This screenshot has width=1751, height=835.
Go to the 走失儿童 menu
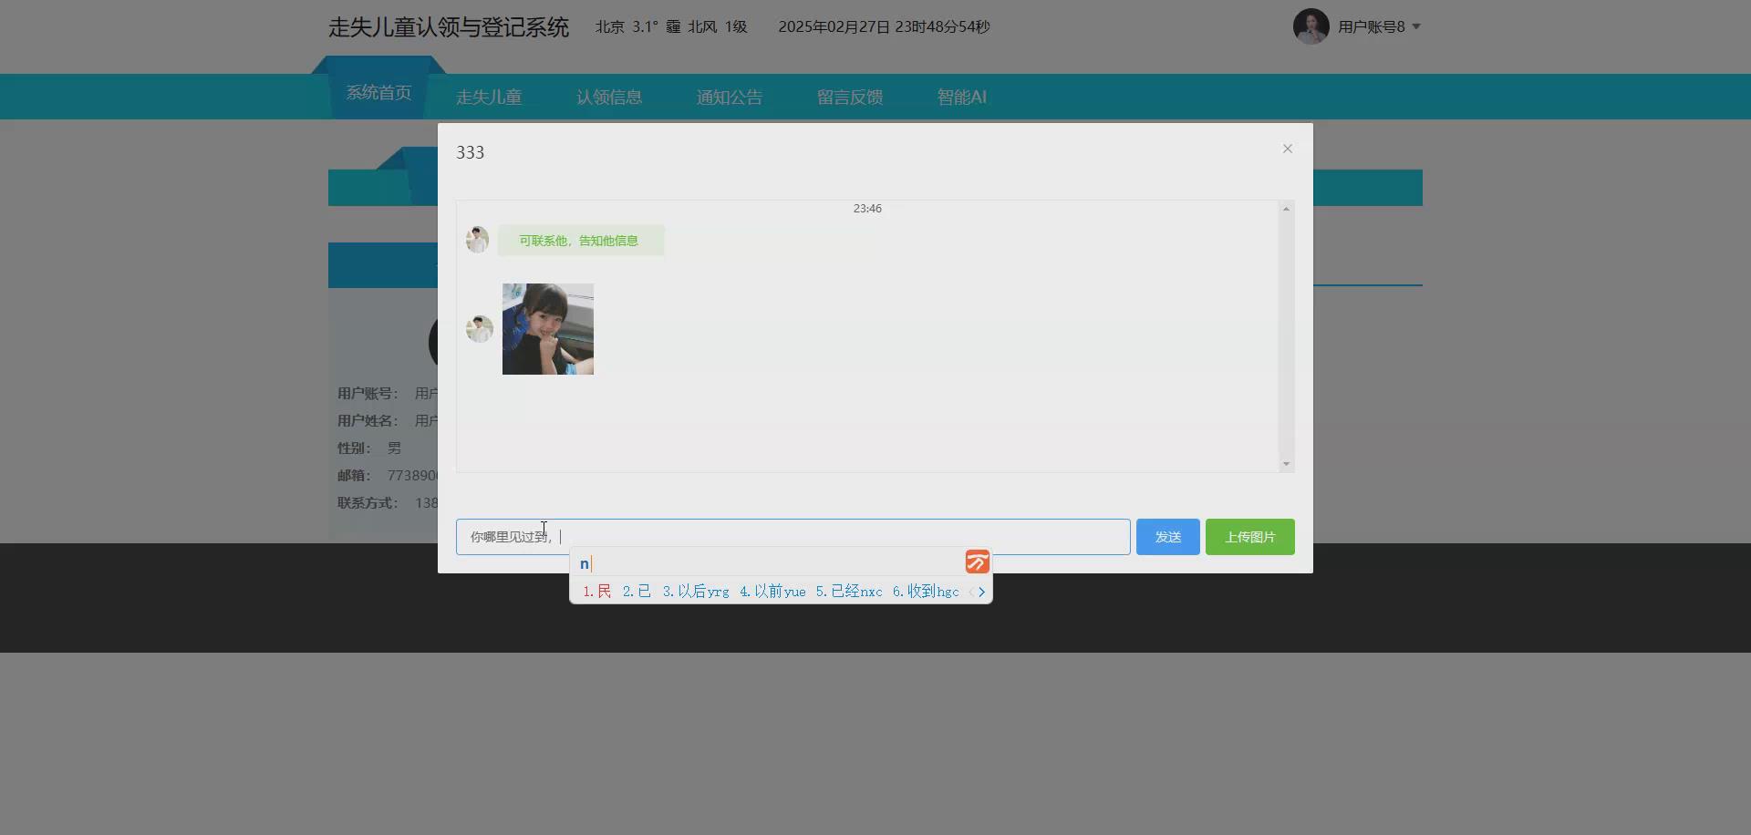489,97
